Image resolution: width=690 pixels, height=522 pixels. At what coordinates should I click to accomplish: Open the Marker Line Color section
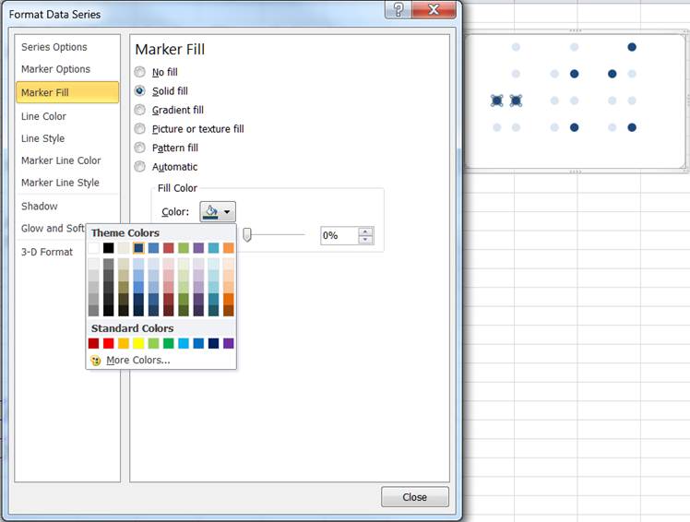click(x=61, y=160)
